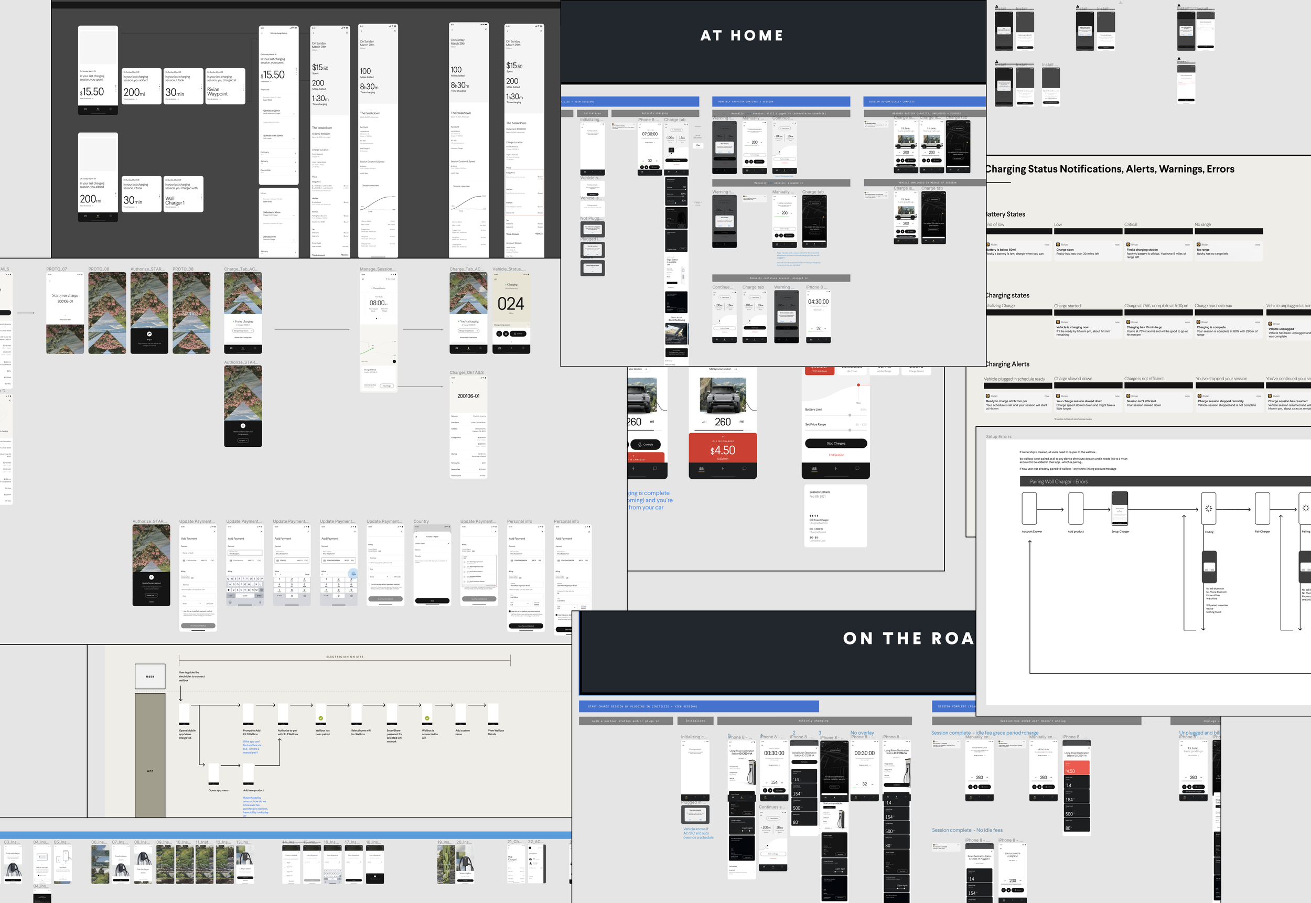Select Mexico in Country / Region list
The height and width of the screenshot is (903, 1311).
tap(418, 550)
